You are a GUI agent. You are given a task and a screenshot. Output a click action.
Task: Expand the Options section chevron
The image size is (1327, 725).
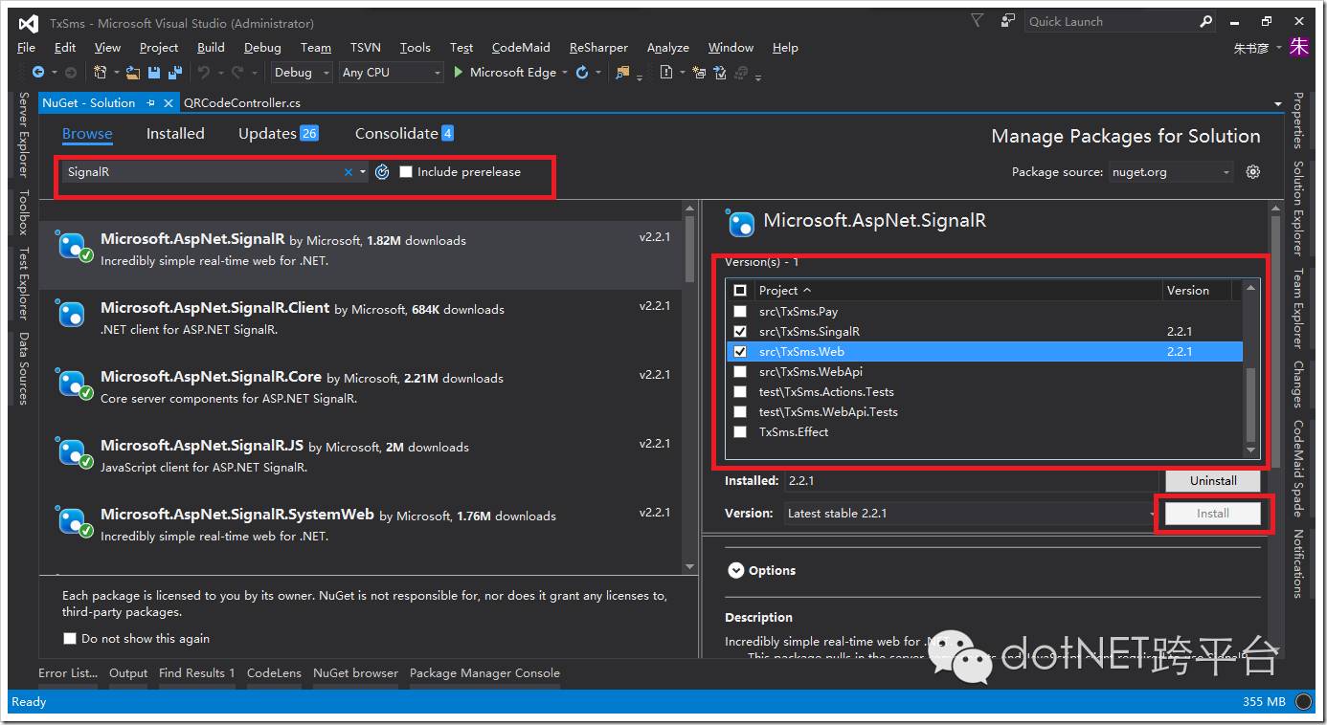[735, 571]
